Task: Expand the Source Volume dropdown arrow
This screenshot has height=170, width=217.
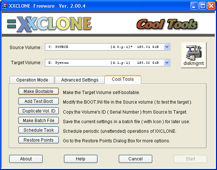Action: pyautogui.click(x=167, y=47)
